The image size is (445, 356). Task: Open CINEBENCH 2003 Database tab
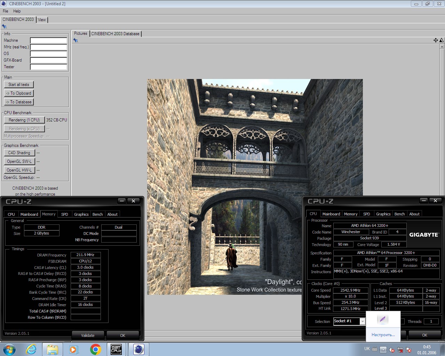coord(115,34)
